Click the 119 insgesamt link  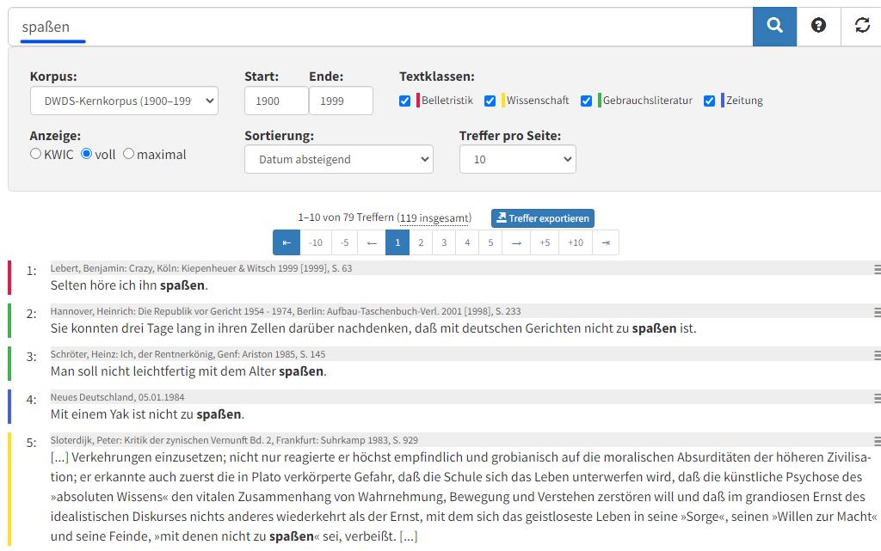tap(434, 218)
